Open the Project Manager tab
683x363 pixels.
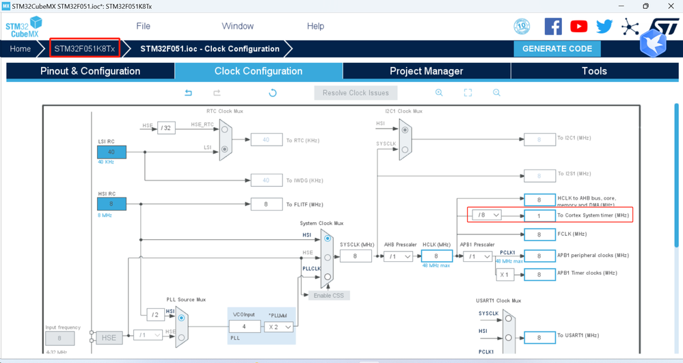[427, 71]
